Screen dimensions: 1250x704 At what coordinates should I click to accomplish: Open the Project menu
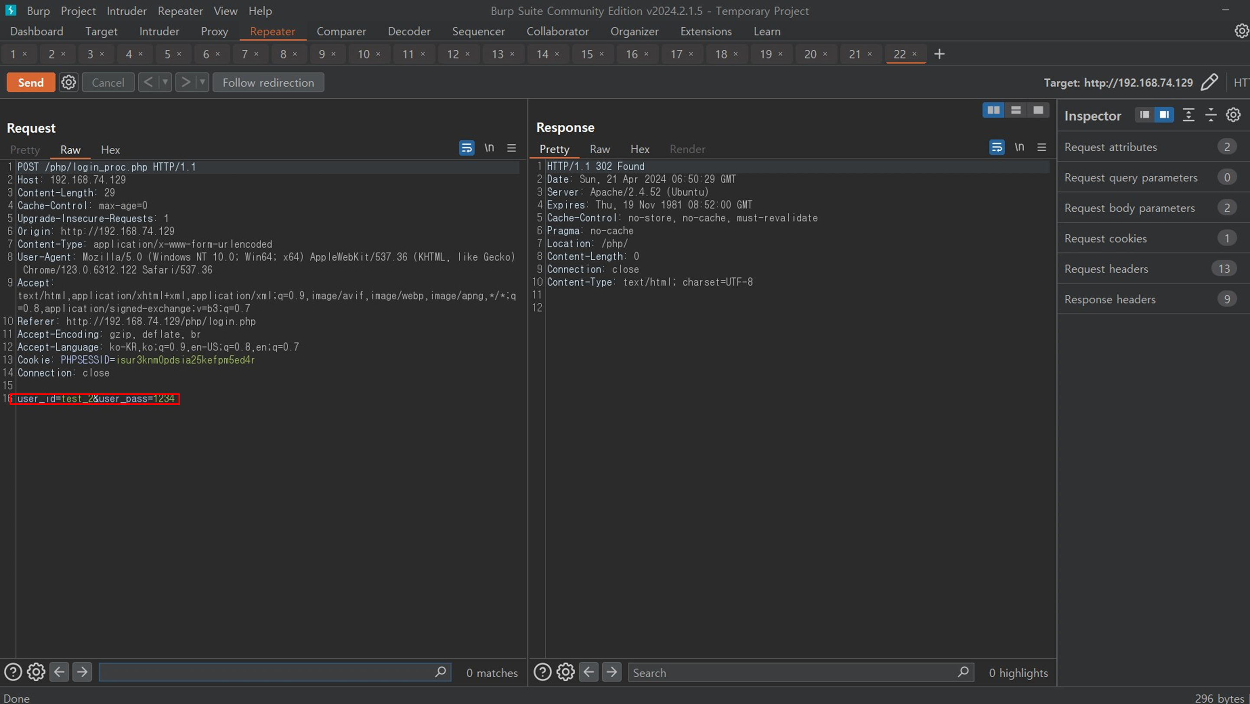click(x=78, y=11)
